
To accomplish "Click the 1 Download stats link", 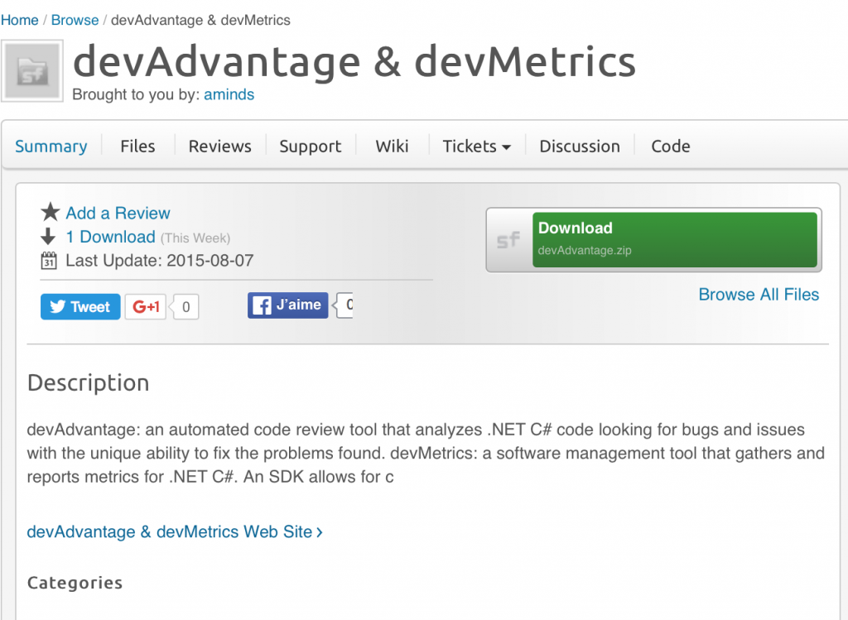I will coord(111,237).
